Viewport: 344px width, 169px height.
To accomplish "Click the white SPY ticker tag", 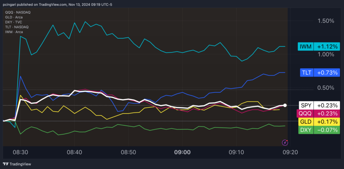I will 306,105.
